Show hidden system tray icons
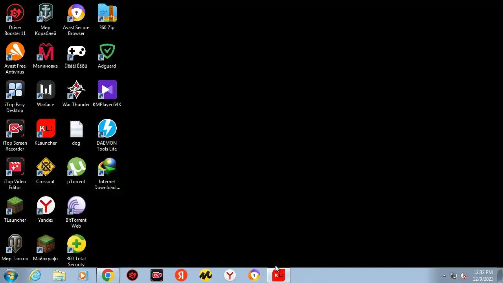The image size is (503, 283). coord(444,276)
